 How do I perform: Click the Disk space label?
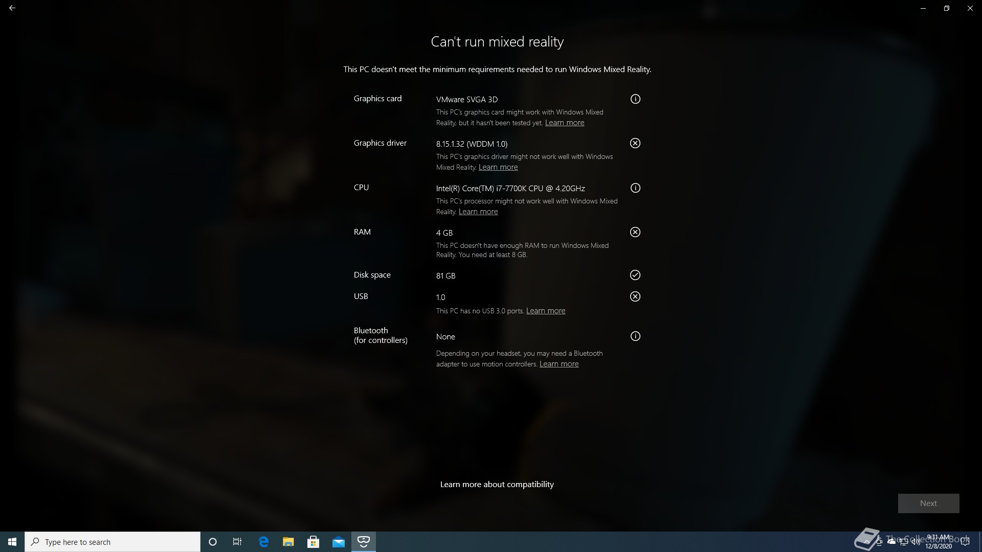pyautogui.click(x=372, y=275)
